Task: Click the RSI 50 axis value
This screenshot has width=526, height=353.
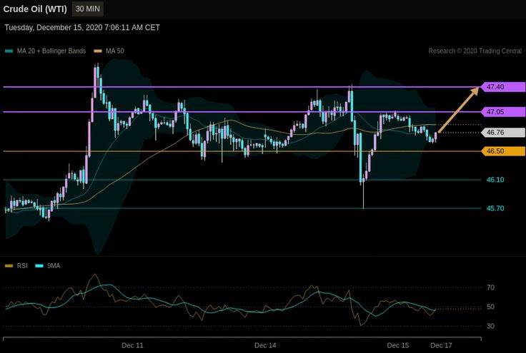Action: click(x=490, y=307)
